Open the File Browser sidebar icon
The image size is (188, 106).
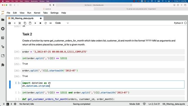coord(3,20)
